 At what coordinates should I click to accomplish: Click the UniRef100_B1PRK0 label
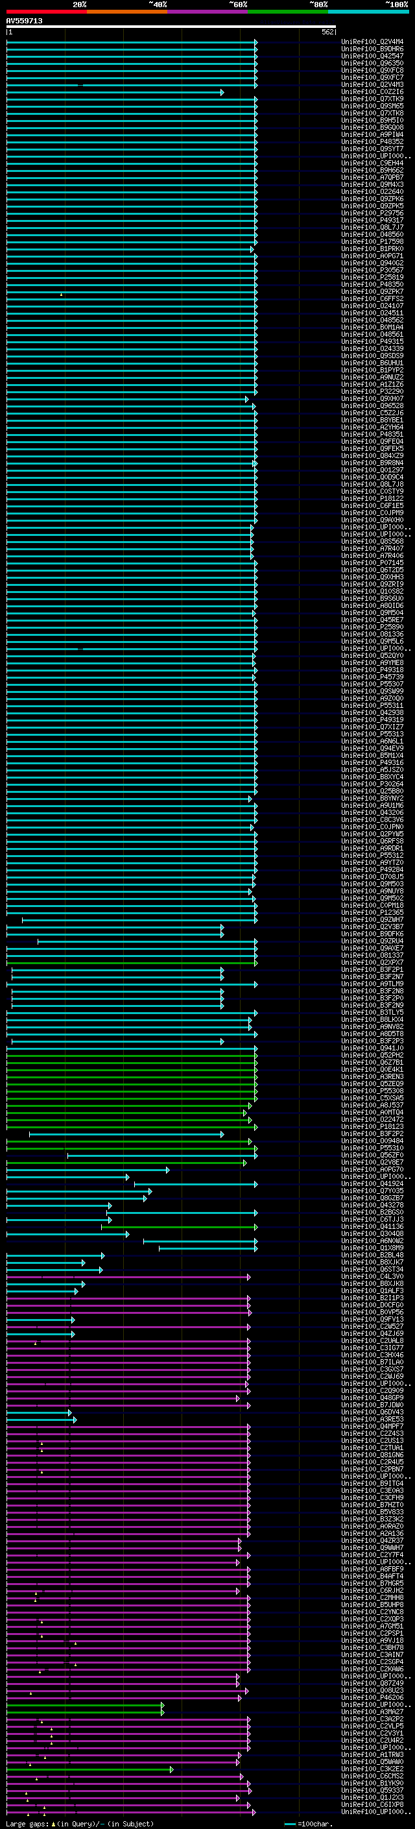[372, 248]
